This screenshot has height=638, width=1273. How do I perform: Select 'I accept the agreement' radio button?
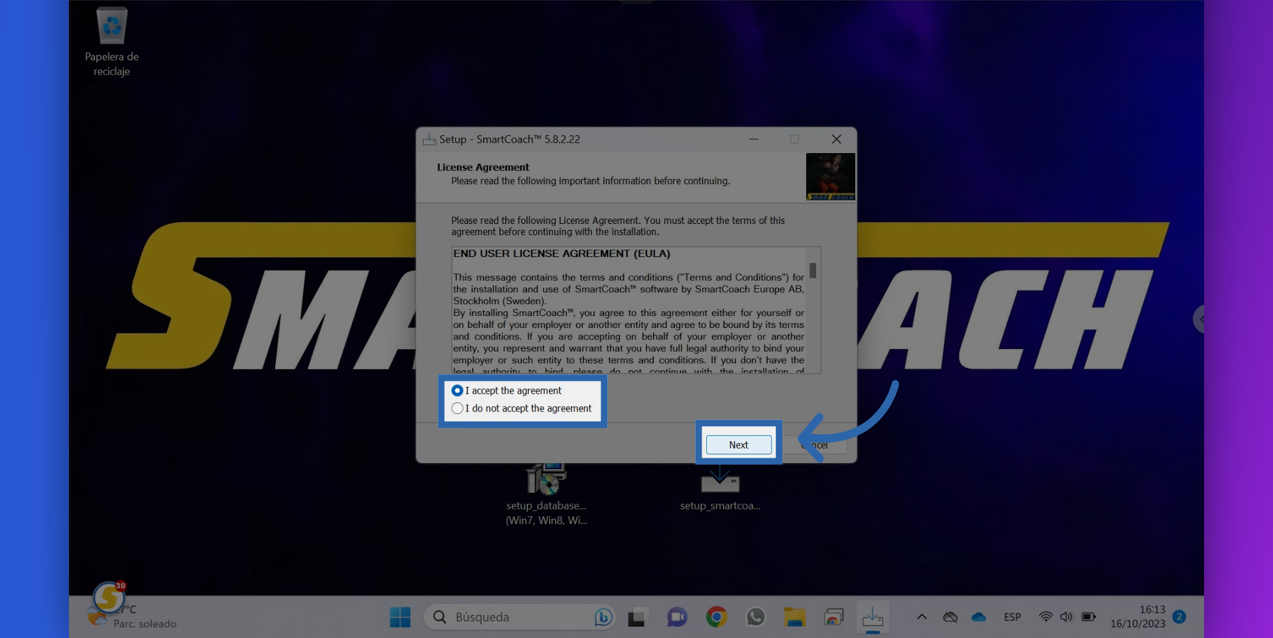(x=457, y=391)
